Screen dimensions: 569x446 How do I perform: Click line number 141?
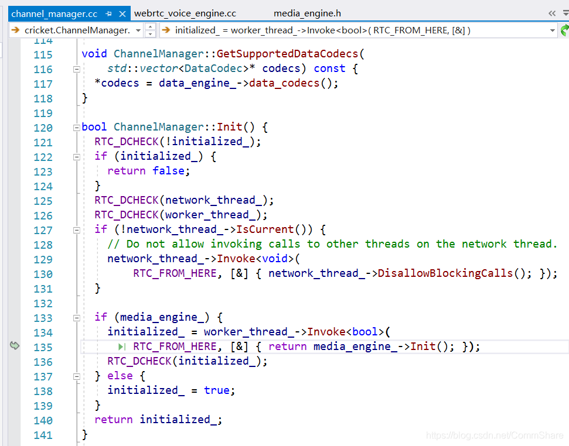pyautogui.click(x=43, y=435)
